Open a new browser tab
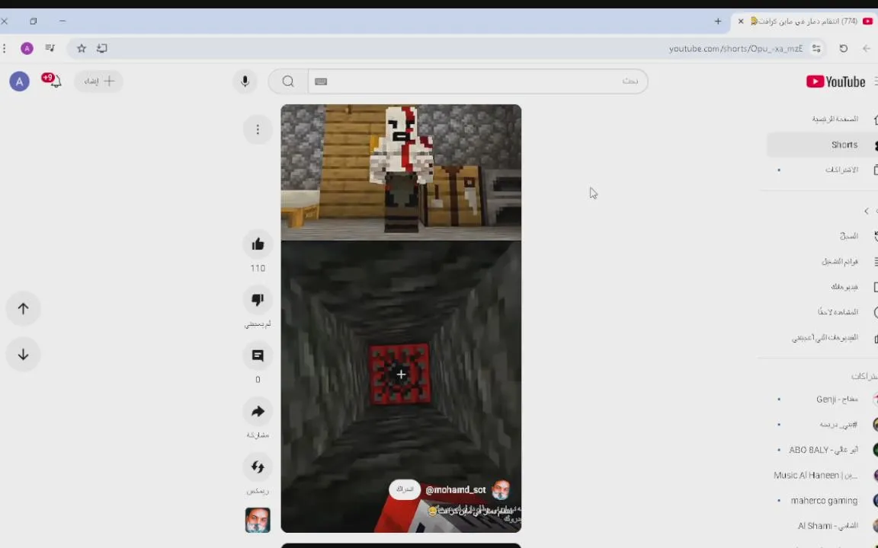Screen dimensions: 878x548 point(718,21)
